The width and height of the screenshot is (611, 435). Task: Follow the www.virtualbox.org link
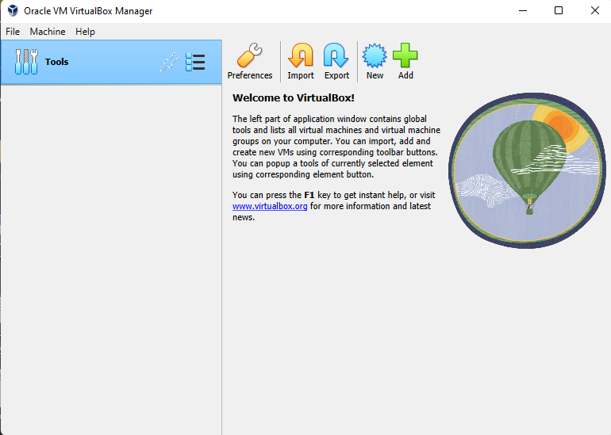270,206
